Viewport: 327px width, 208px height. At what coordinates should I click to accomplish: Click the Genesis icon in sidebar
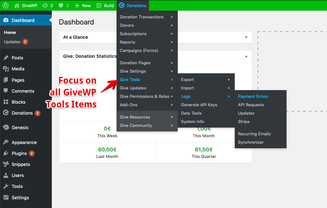coord(6,127)
